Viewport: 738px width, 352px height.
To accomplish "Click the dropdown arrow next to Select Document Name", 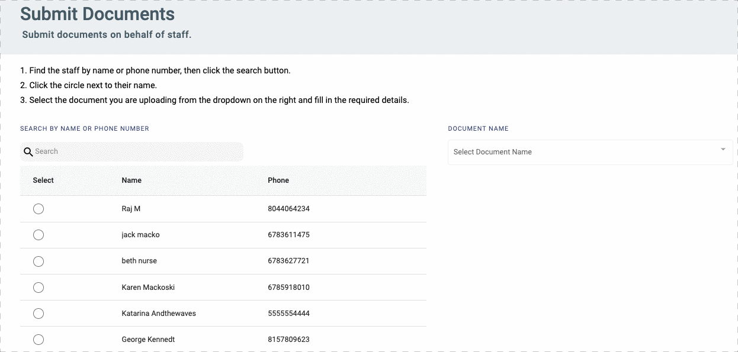I will (x=723, y=149).
